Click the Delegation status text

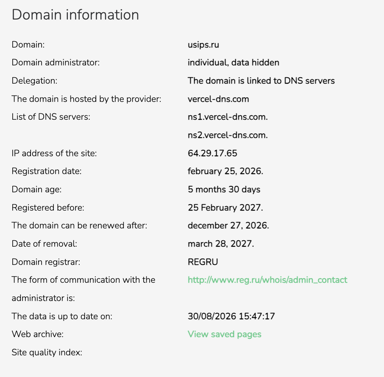(x=261, y=81)
